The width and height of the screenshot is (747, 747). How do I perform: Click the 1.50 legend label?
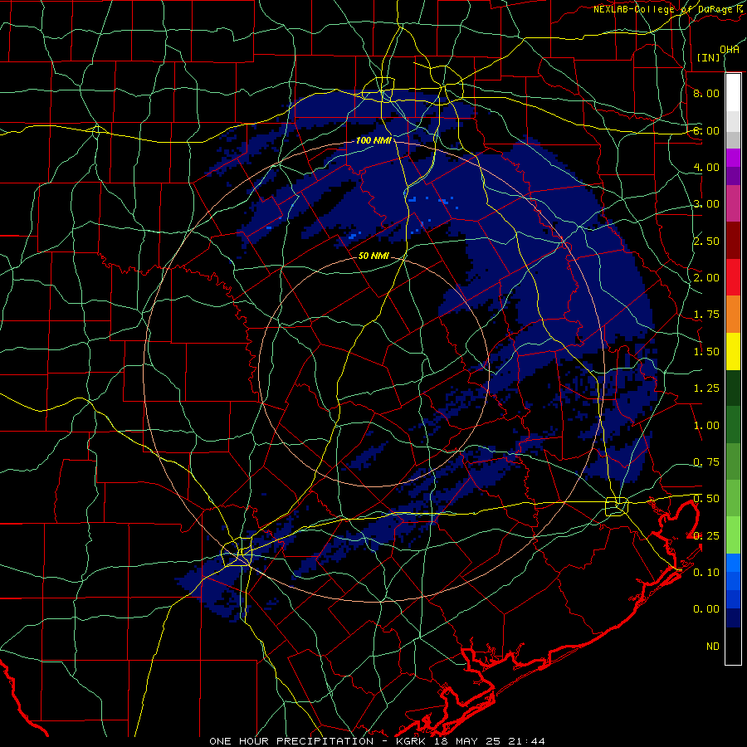(x=706, y=352)
